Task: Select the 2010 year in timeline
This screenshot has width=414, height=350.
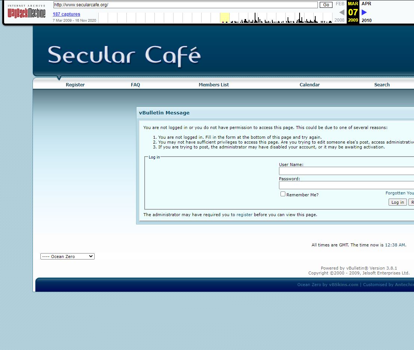Action: click(367, 20)
